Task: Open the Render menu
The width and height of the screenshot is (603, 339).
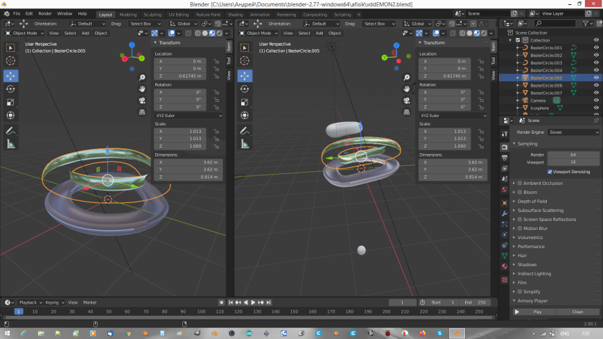Action: coord(45,13)
